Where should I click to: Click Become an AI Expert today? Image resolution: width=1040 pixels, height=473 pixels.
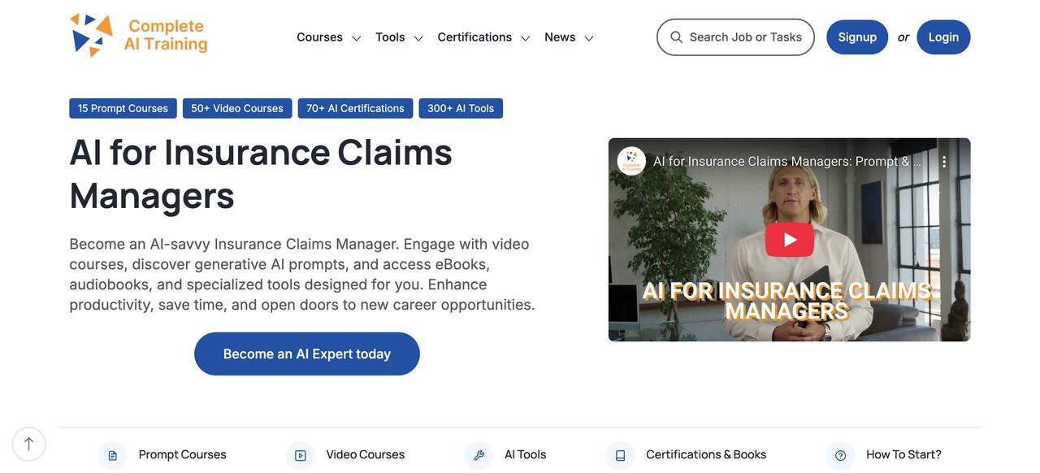tap(307, 354)
